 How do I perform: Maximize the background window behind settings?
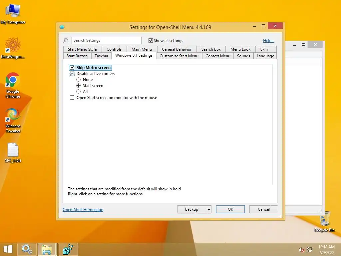[x=303, y=45]
